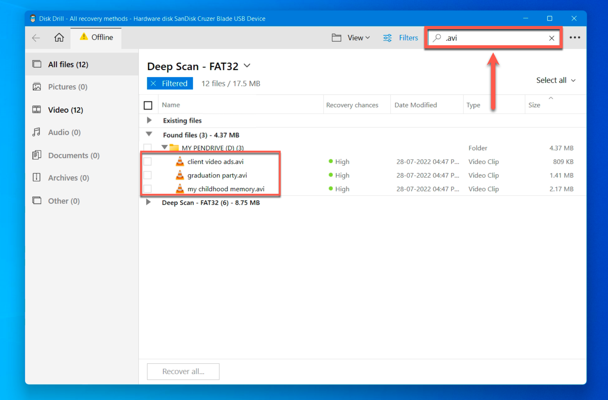Remove the Filtered tag via its X
The width and height of the screenshot is (608, 400).
click(x=153, y=83)
